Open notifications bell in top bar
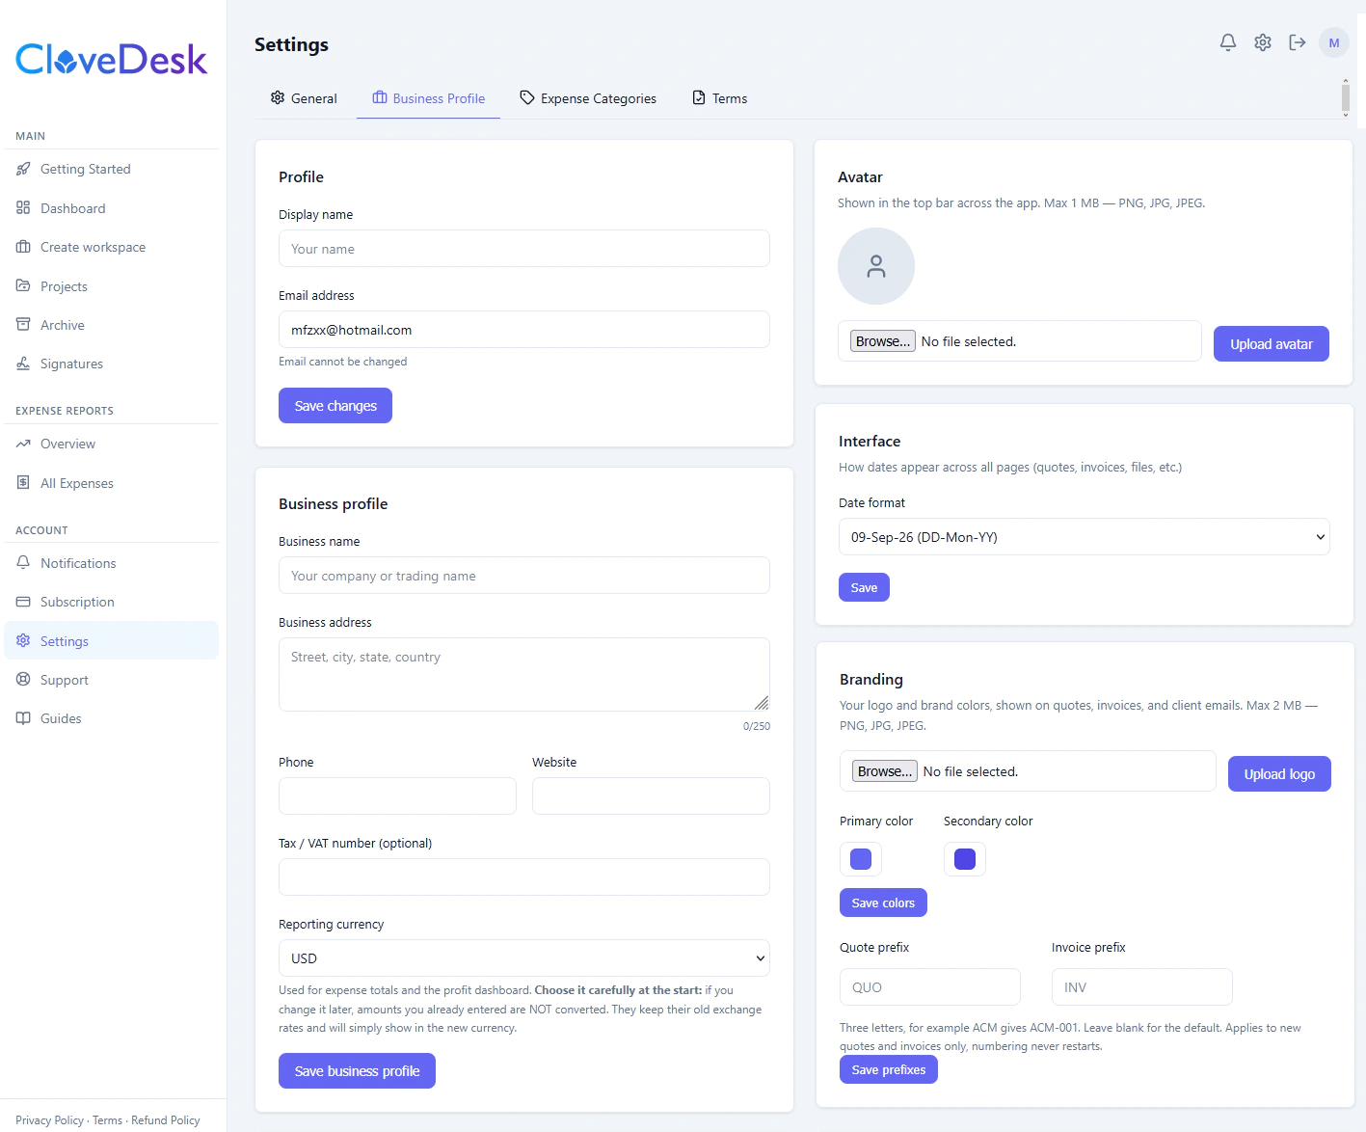This screenshot has width=1366, height=1132. (1228, 42)
